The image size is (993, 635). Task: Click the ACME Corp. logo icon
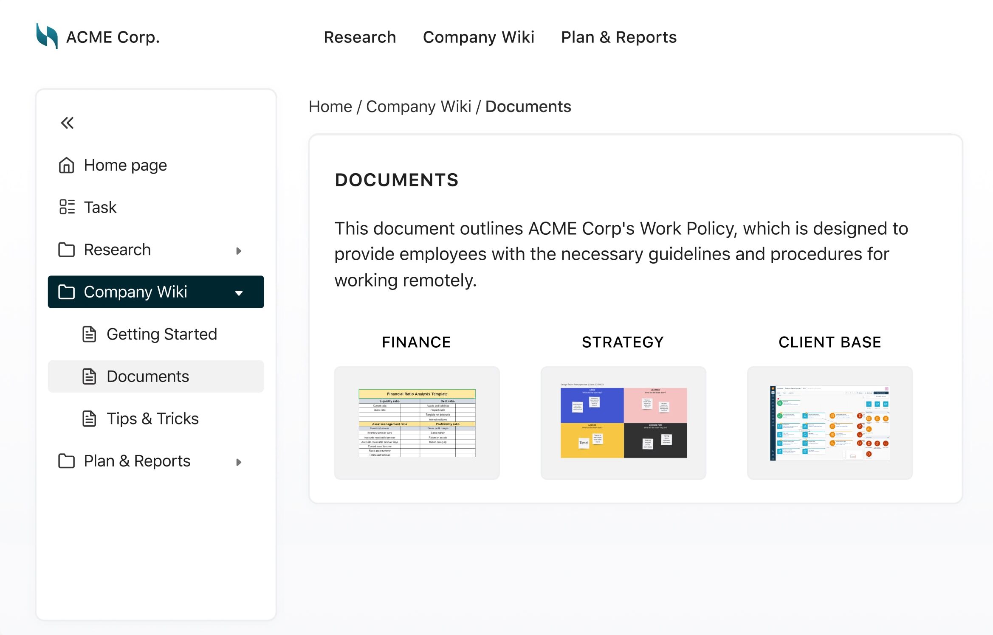pyautogui.click(x=47, y=36)
